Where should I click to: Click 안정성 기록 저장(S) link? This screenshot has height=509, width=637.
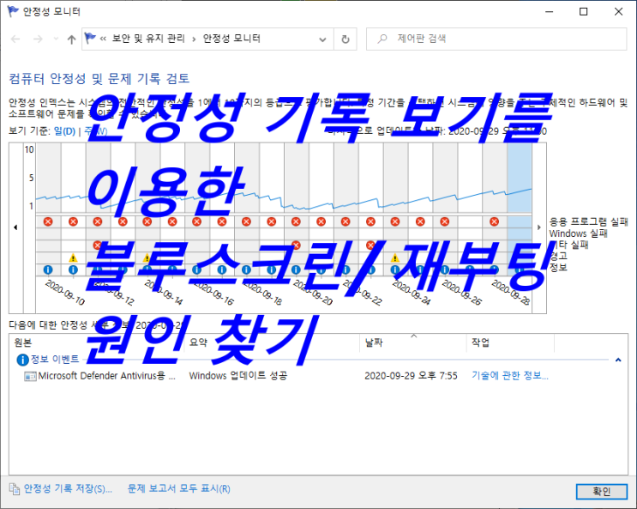tap(68, 488)
